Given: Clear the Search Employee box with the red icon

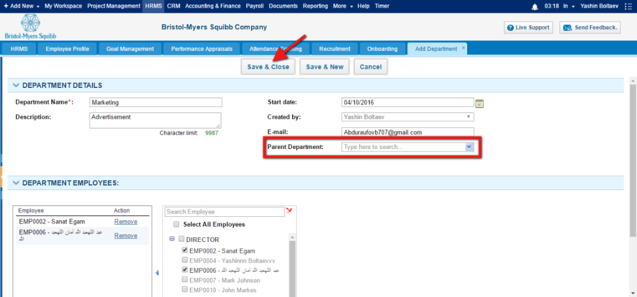Looking at the screenshot, I should (x=289, y=211).
